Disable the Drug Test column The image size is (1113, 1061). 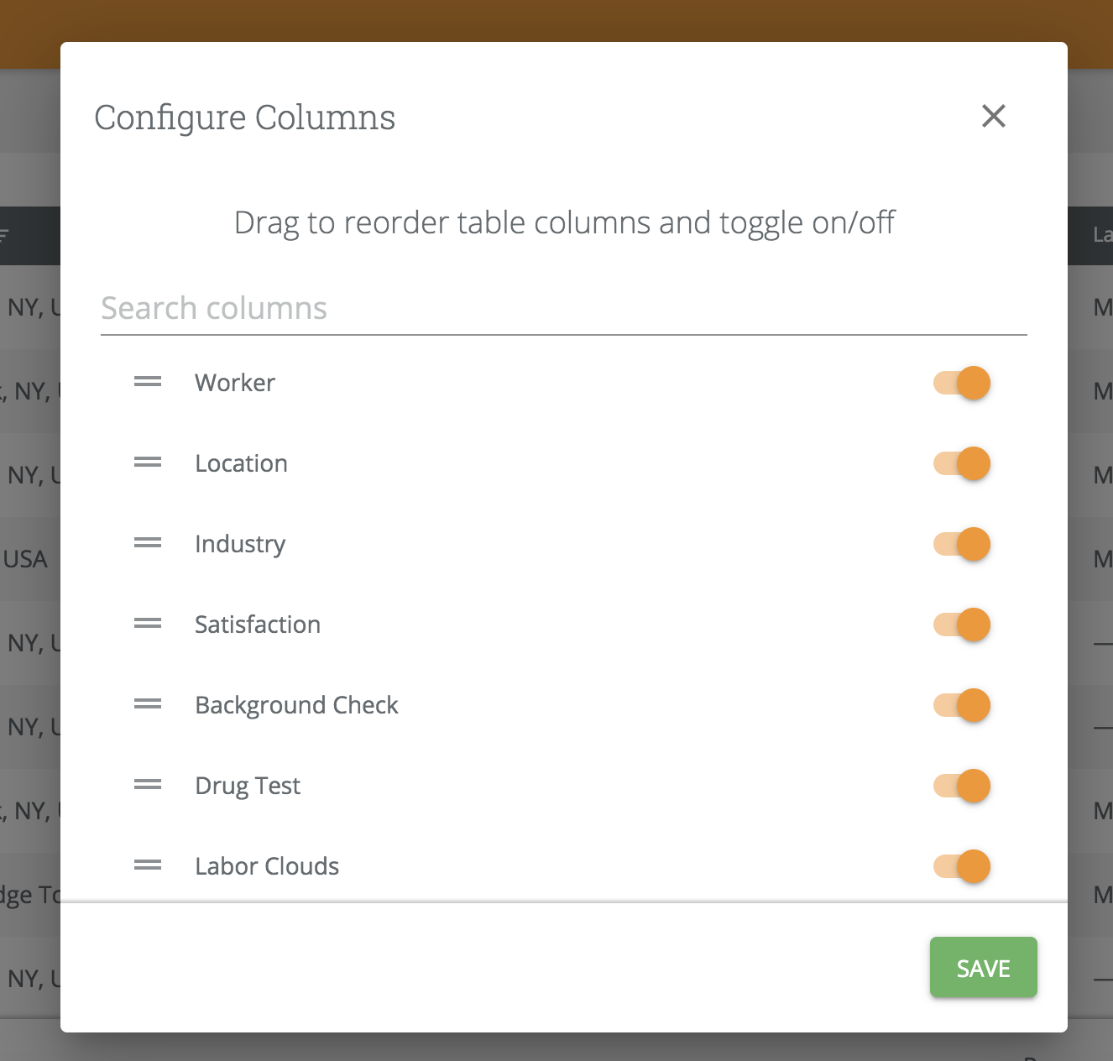pos(962,786)
